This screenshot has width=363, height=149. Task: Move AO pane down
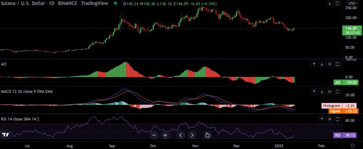[322, 64]
